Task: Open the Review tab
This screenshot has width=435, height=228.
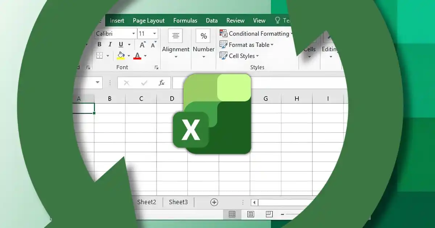Action: (x=235, y=21)
